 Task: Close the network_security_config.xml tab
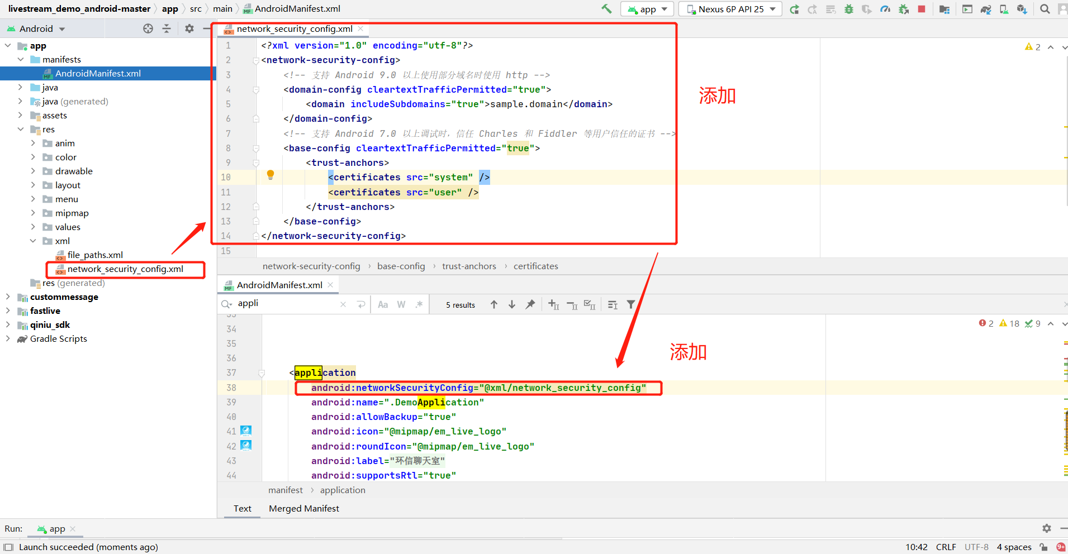point(360,28)
